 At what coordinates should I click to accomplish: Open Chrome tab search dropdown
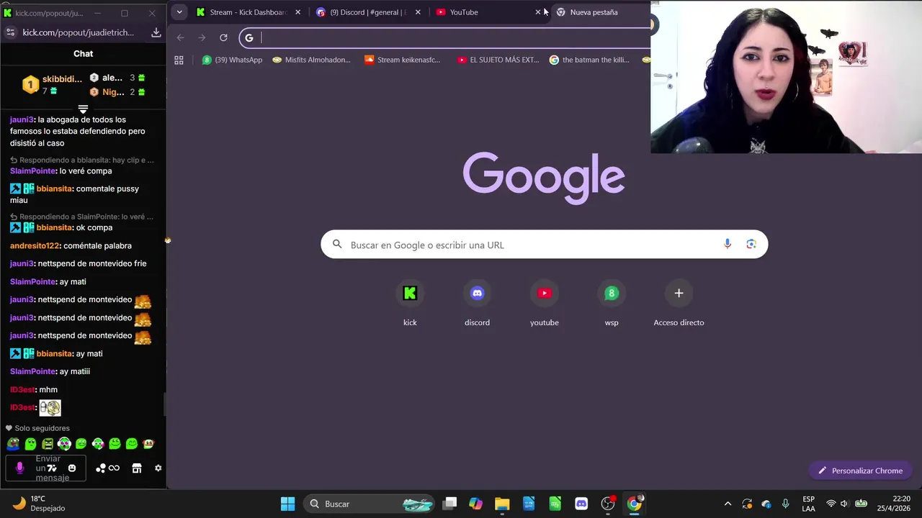pos(179,12)
